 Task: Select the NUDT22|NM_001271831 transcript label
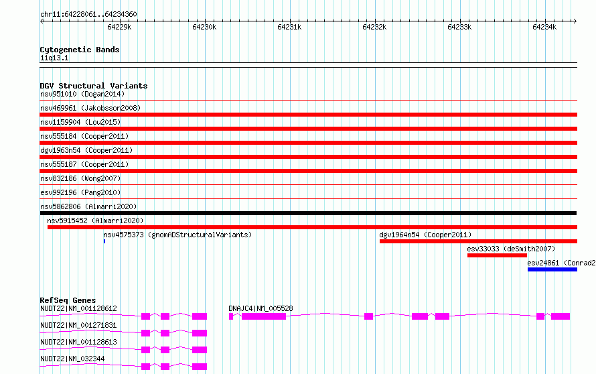pyautogui.click(x=78, y=325)
